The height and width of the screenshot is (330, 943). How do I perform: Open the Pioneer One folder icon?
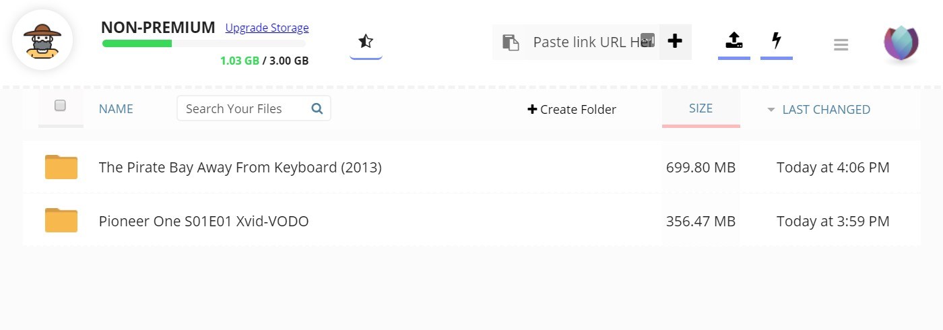(61, 220)
